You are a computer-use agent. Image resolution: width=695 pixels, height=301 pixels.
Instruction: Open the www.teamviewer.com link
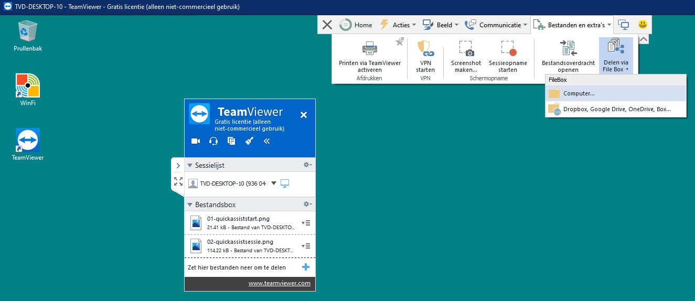279,283
